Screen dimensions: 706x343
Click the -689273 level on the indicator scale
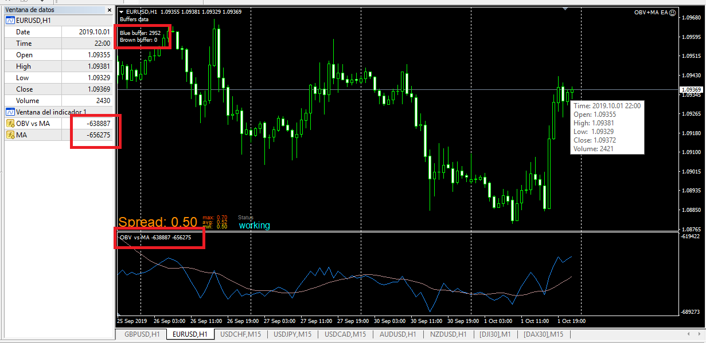pyautogui.click(x=690, y=312)
